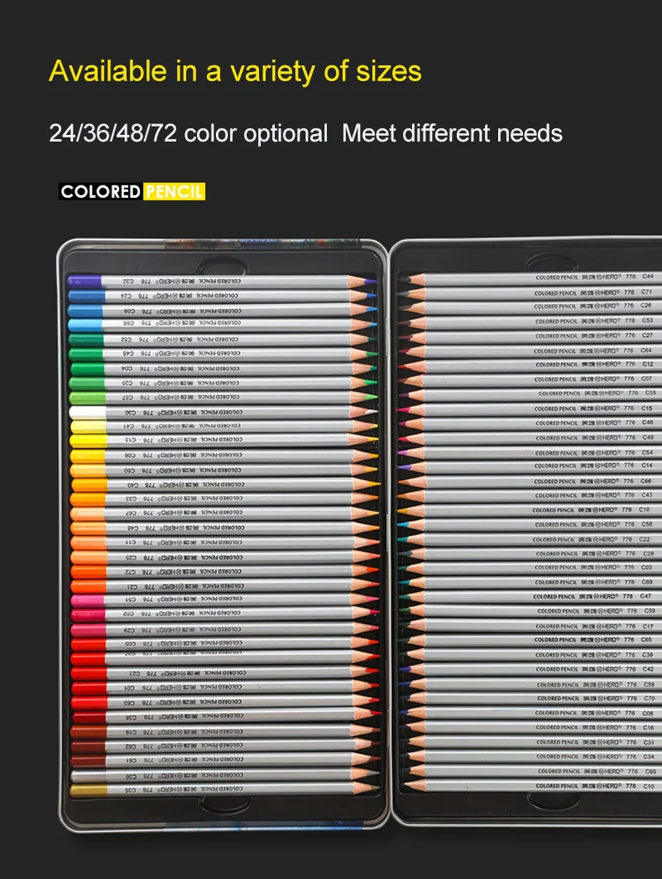The image size is (662, 879).
Task: Click the pencil code "C64"
Action: point(646,350)
